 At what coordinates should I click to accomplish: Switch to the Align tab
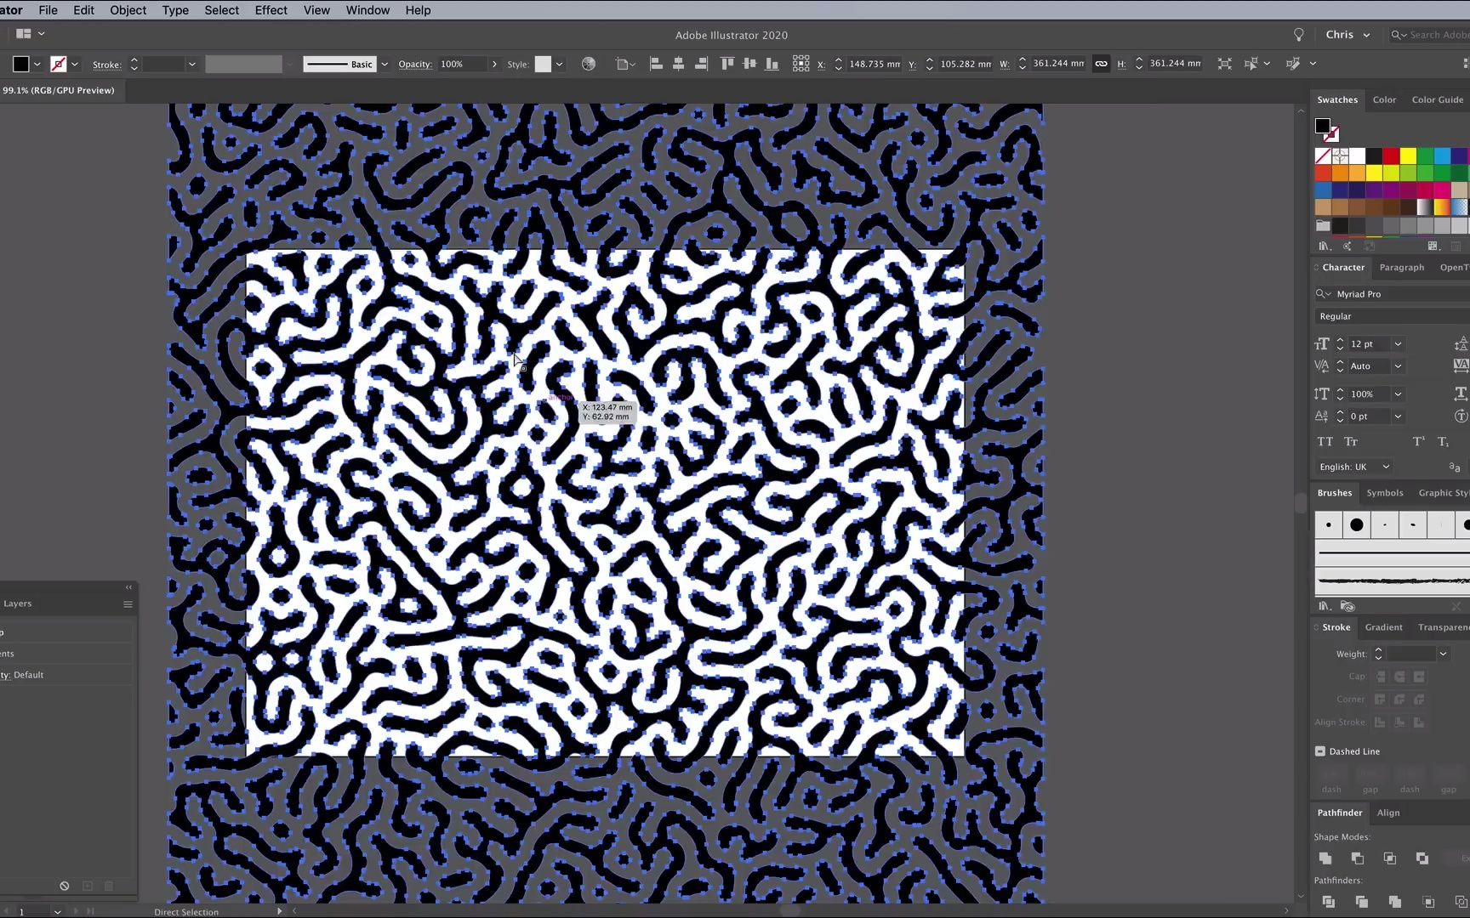pyautogui.click(x=1388, y=813)
